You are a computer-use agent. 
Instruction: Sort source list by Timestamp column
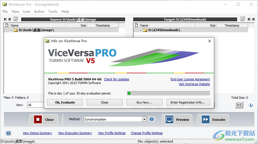pos(103,25)
